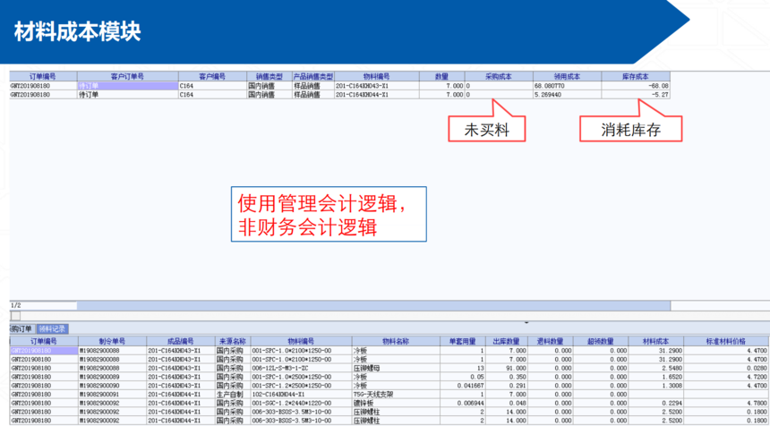Click the small square box below 1/2

point(15,316)
